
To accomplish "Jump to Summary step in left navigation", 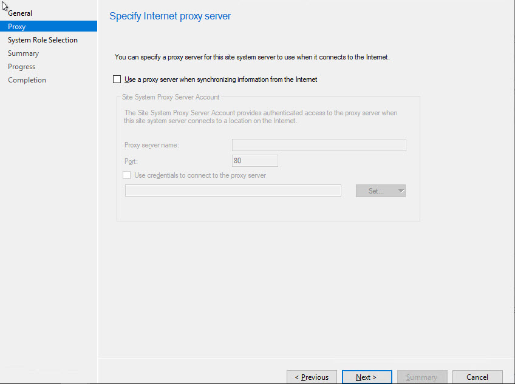I will click(x=23, y=53).
